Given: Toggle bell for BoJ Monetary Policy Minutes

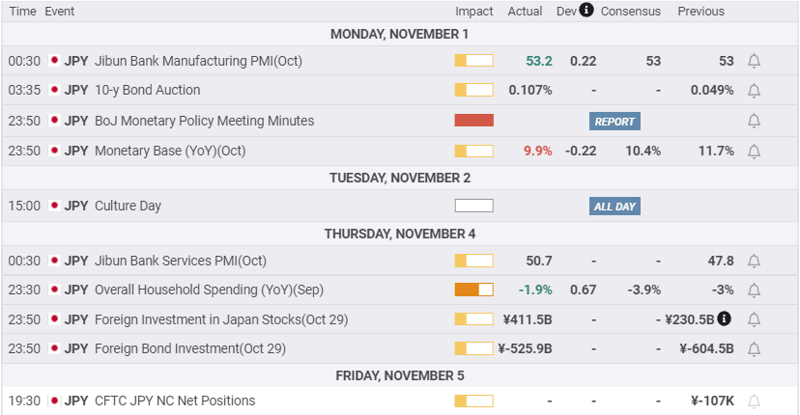Looking at the screenshot, I should (755, 121).
